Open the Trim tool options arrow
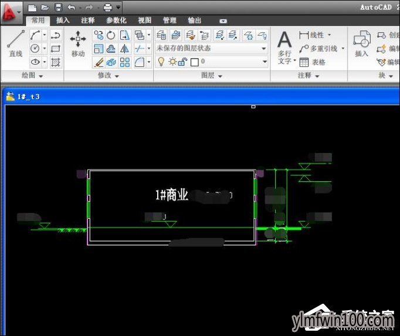The image size is (400, 336). pos(149,49)
